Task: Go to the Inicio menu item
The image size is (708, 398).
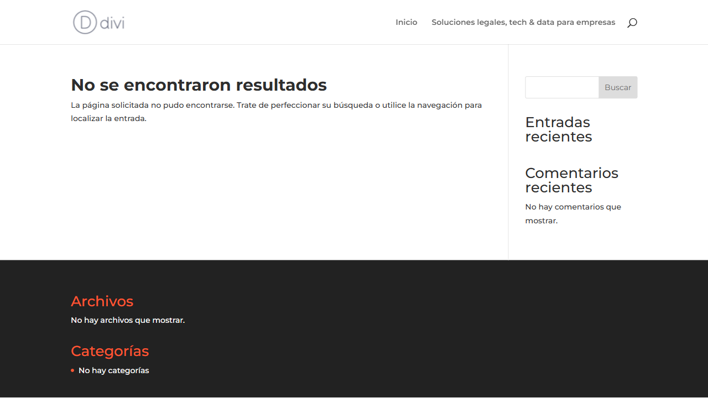Action: (x=407, y=22)
